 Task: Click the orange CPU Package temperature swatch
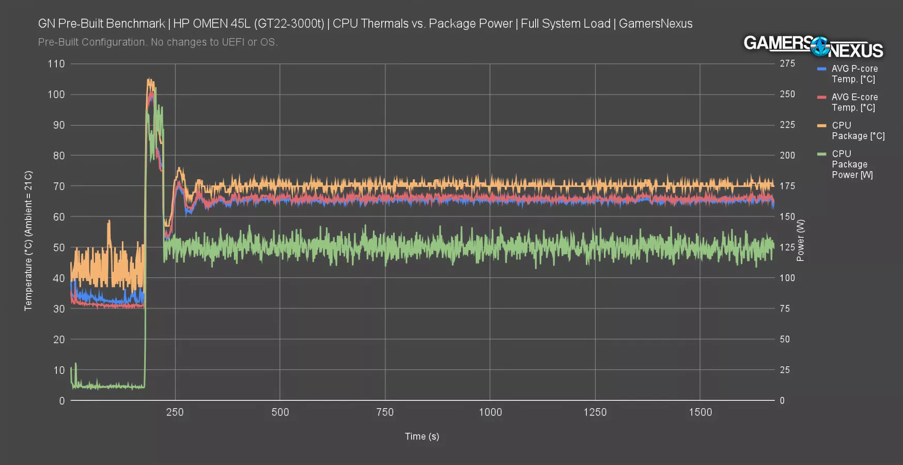point(821,126)
